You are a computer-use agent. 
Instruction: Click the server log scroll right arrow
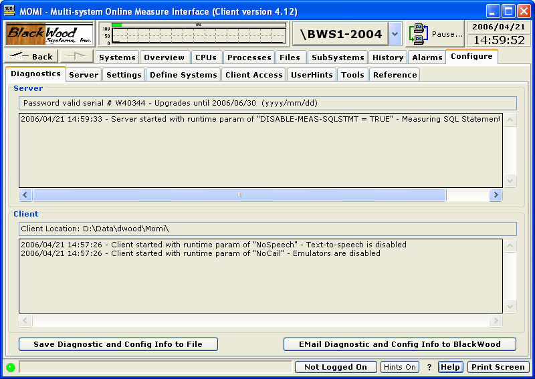point(496,195)
